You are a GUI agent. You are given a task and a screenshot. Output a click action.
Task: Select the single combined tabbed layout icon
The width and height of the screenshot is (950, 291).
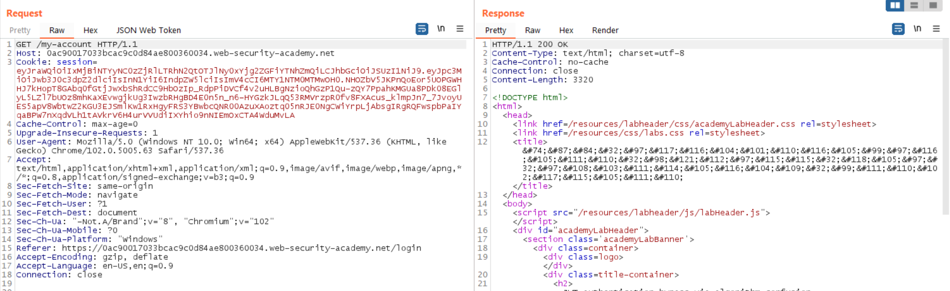pos(933,5)
